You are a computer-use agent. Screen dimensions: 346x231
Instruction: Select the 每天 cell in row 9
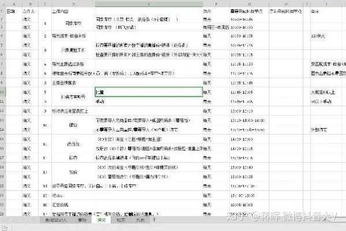(216, 83)
